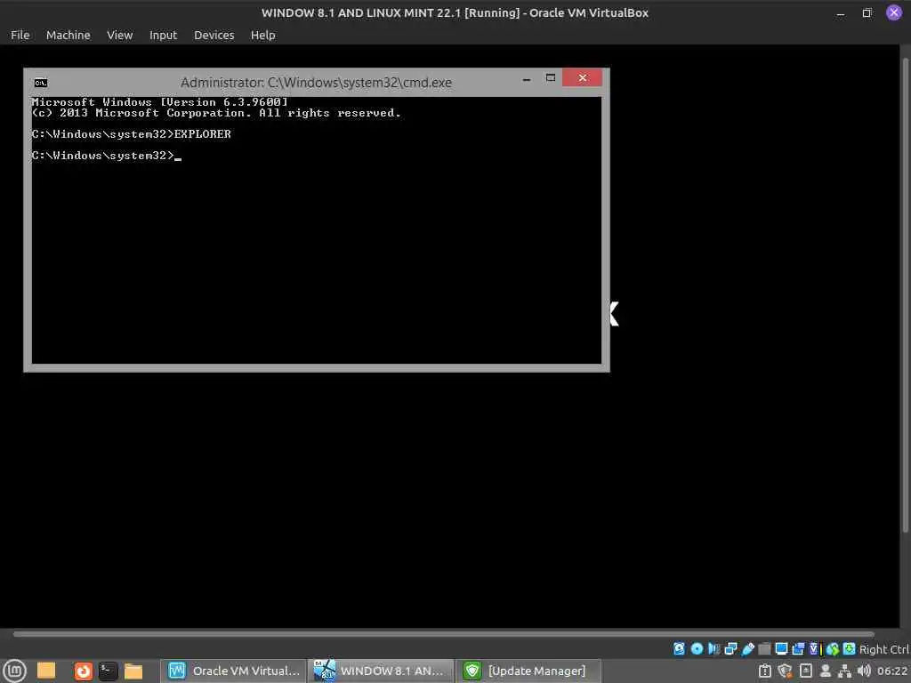Open the Input menu

click(163, 36)
